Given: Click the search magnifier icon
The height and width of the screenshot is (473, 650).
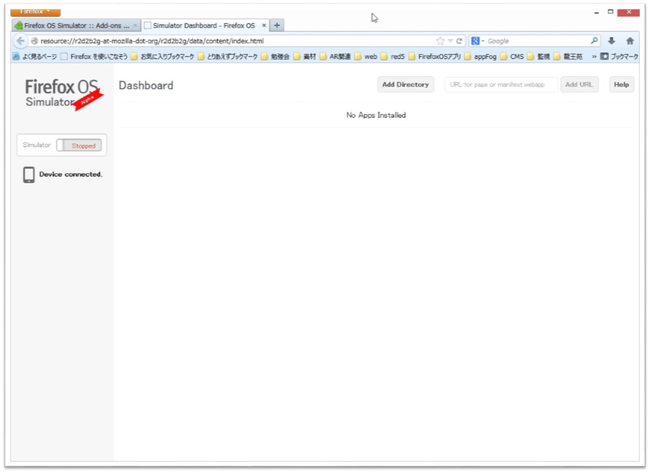Looking at the screenshot, I should (x=594, y=41).
